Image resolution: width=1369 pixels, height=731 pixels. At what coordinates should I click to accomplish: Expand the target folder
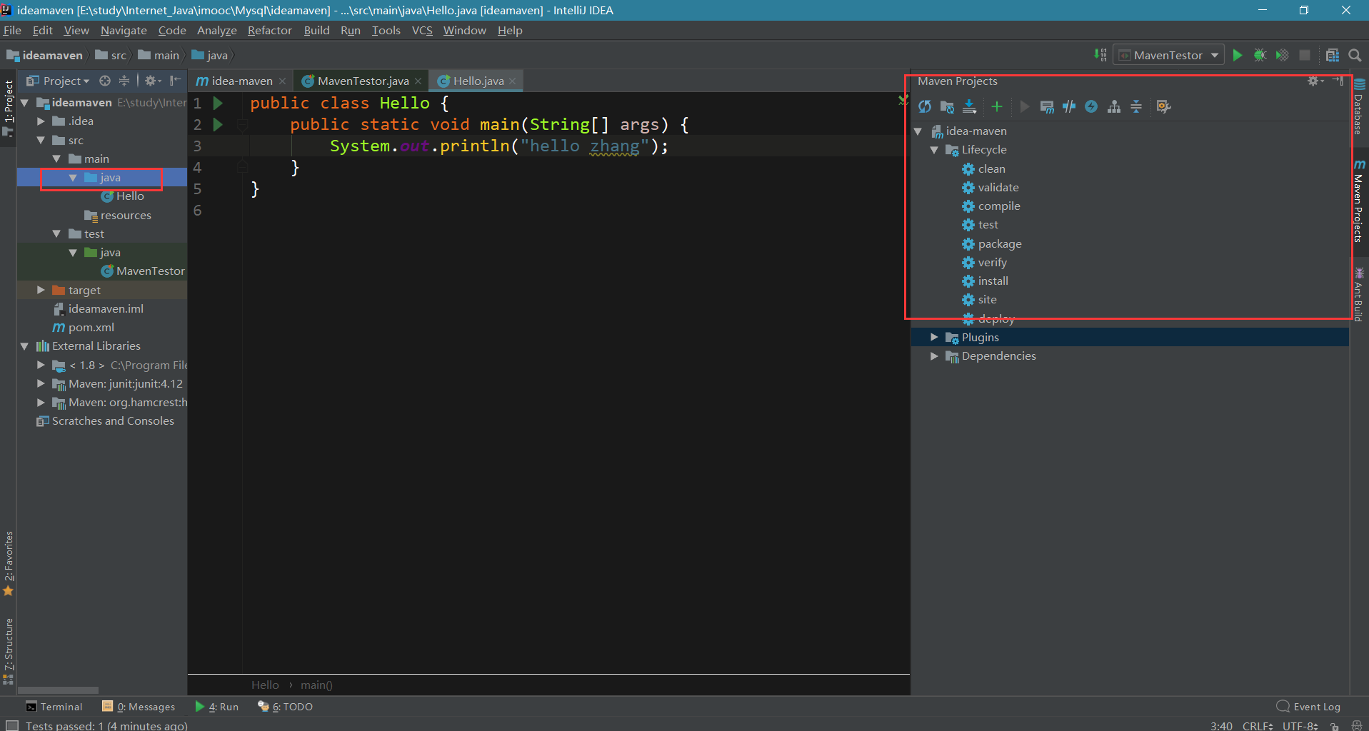point(41,290)
